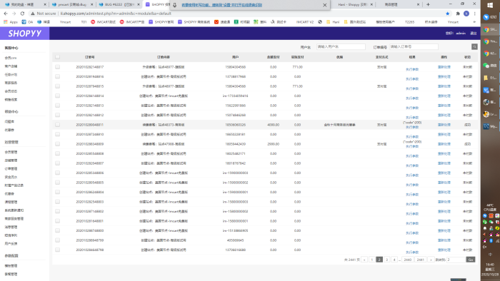500x281 pixels.
Task: Click the IME 中 language indicator
Action: pyautogui.click(x=490, y=255)
